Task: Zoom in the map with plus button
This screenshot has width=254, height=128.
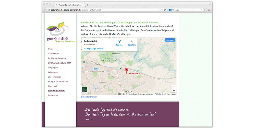Action: 174,87
